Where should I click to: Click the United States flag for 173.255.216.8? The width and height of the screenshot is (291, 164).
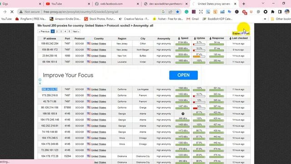click(89, 95)
